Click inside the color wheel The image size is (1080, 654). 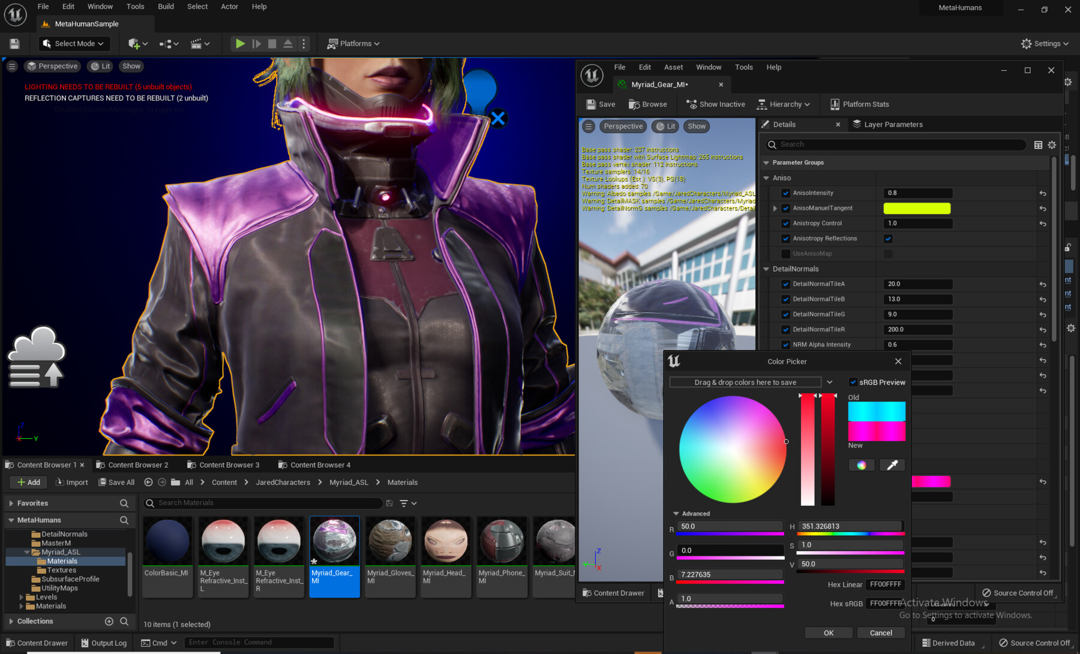[x=733, y=450]
